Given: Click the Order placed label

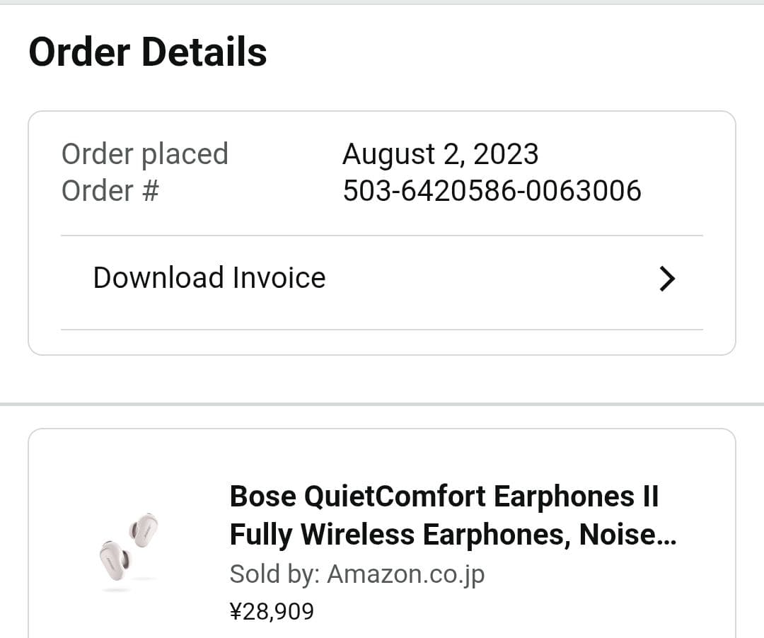Looking at the screenshot, I should pyautogui.click(x=145, y=153).
